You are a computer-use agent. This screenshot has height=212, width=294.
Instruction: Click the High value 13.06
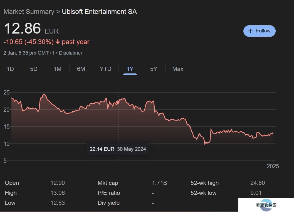click(x=58, y=193)
